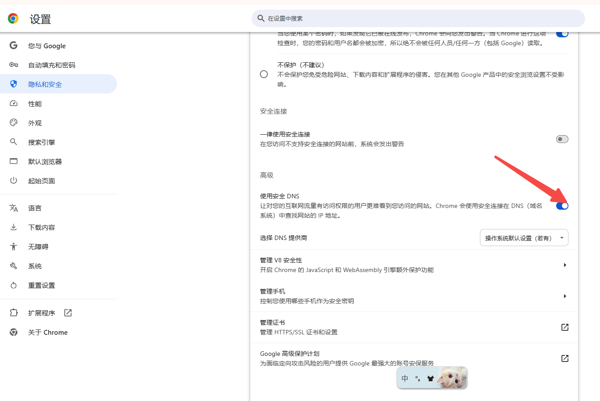The width and height of the screenshot is (600, 401).
Task: Click the download icon for 下载内容
Action: tap(14, 227)
